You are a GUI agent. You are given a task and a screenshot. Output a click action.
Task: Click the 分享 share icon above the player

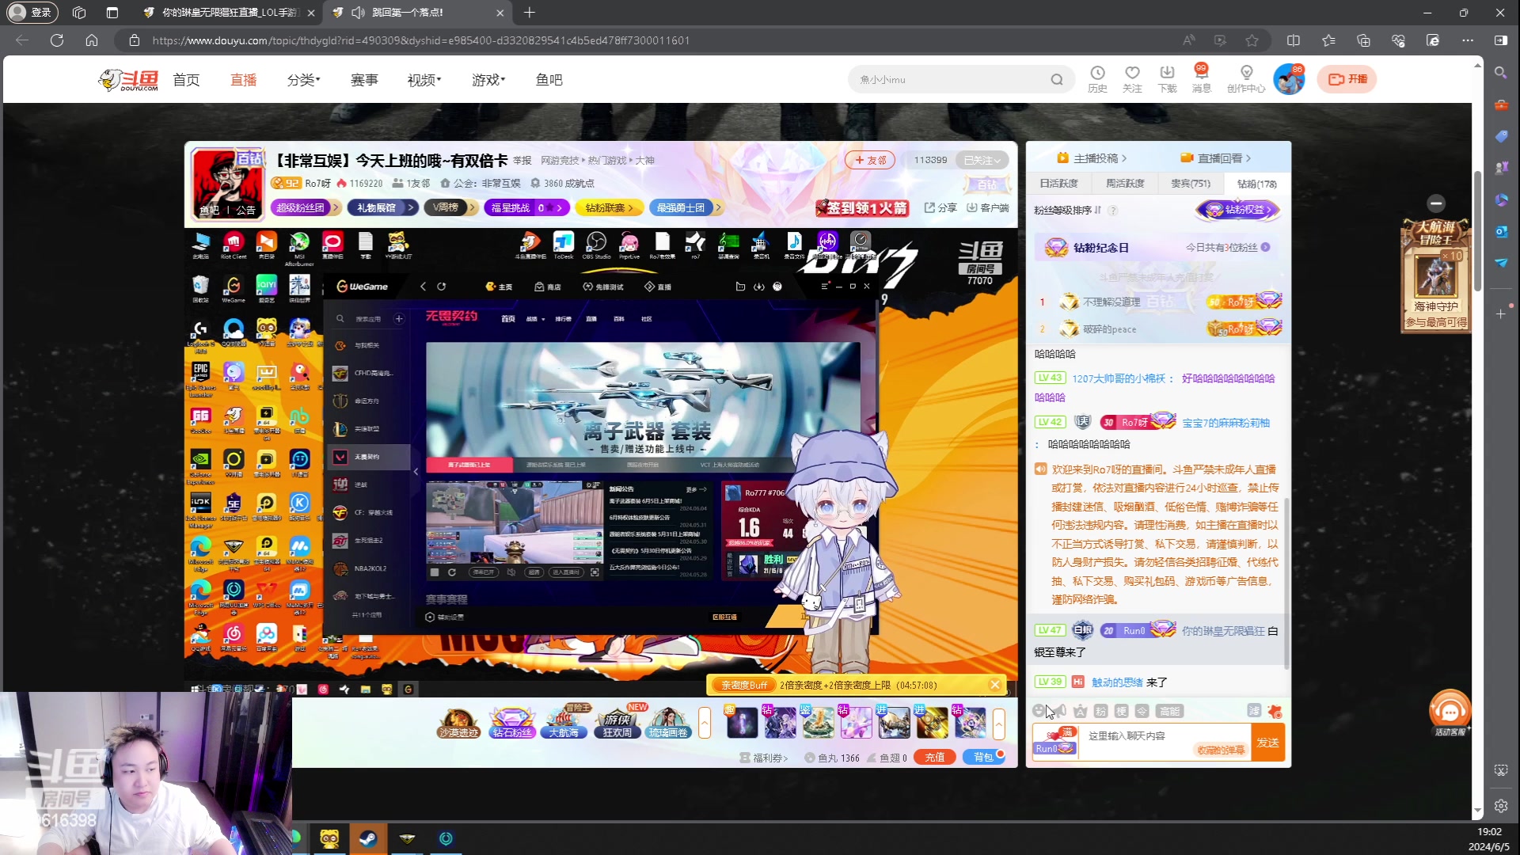[940, 207]
